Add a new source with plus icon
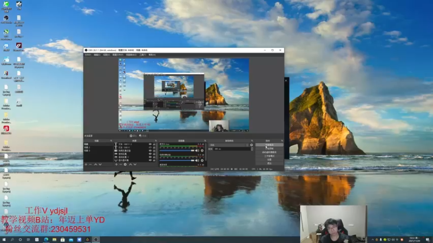Viewport: 433px width, 243px height. point(116,165)
